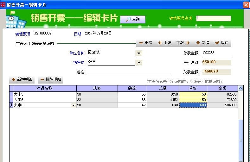Click the 袋数 cell with value 55

click(132, 94)
